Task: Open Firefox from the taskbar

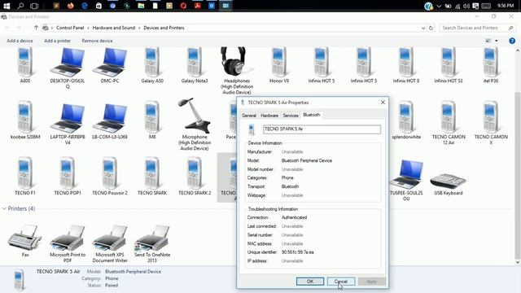Action: pyautogui.click(x=71, y=6)
